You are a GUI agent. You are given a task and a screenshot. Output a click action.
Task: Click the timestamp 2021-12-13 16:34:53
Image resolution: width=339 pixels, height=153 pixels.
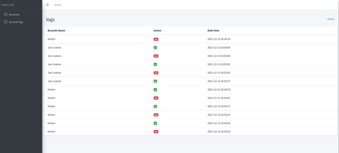point(219,89)
